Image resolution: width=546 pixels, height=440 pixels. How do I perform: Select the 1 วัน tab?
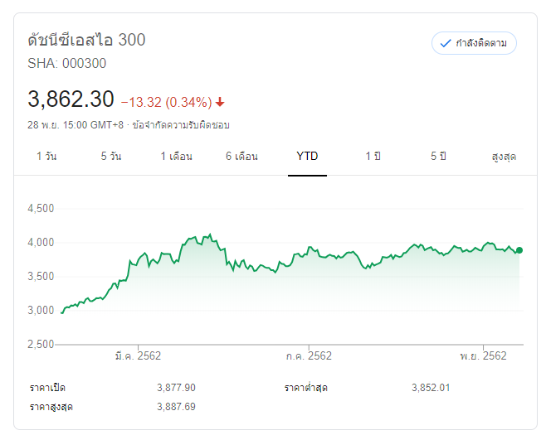[46, 157]
